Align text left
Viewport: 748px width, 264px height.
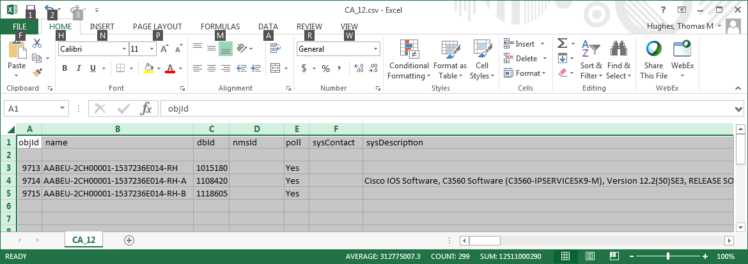click(x=198, y=68)
